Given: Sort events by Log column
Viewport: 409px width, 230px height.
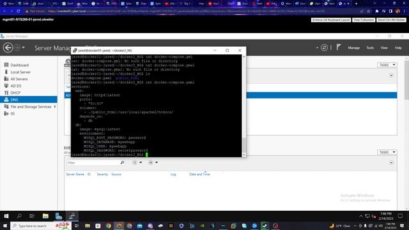Looking at the screenshot, I should point(173,174).
